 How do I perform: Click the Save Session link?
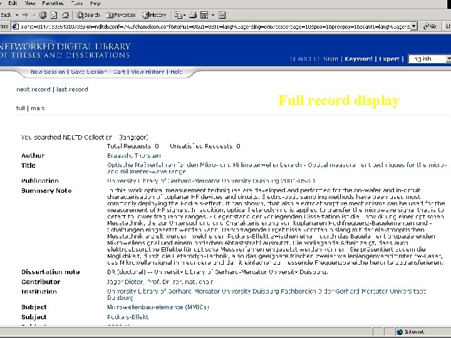click(x=89, y=72)
